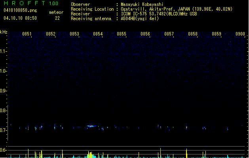
Task: Select the A504HB(yagi 4el) antenna text
Action: 140,19
